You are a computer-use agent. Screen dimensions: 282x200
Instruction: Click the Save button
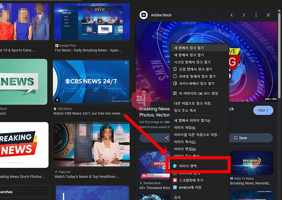coord(241,138)
